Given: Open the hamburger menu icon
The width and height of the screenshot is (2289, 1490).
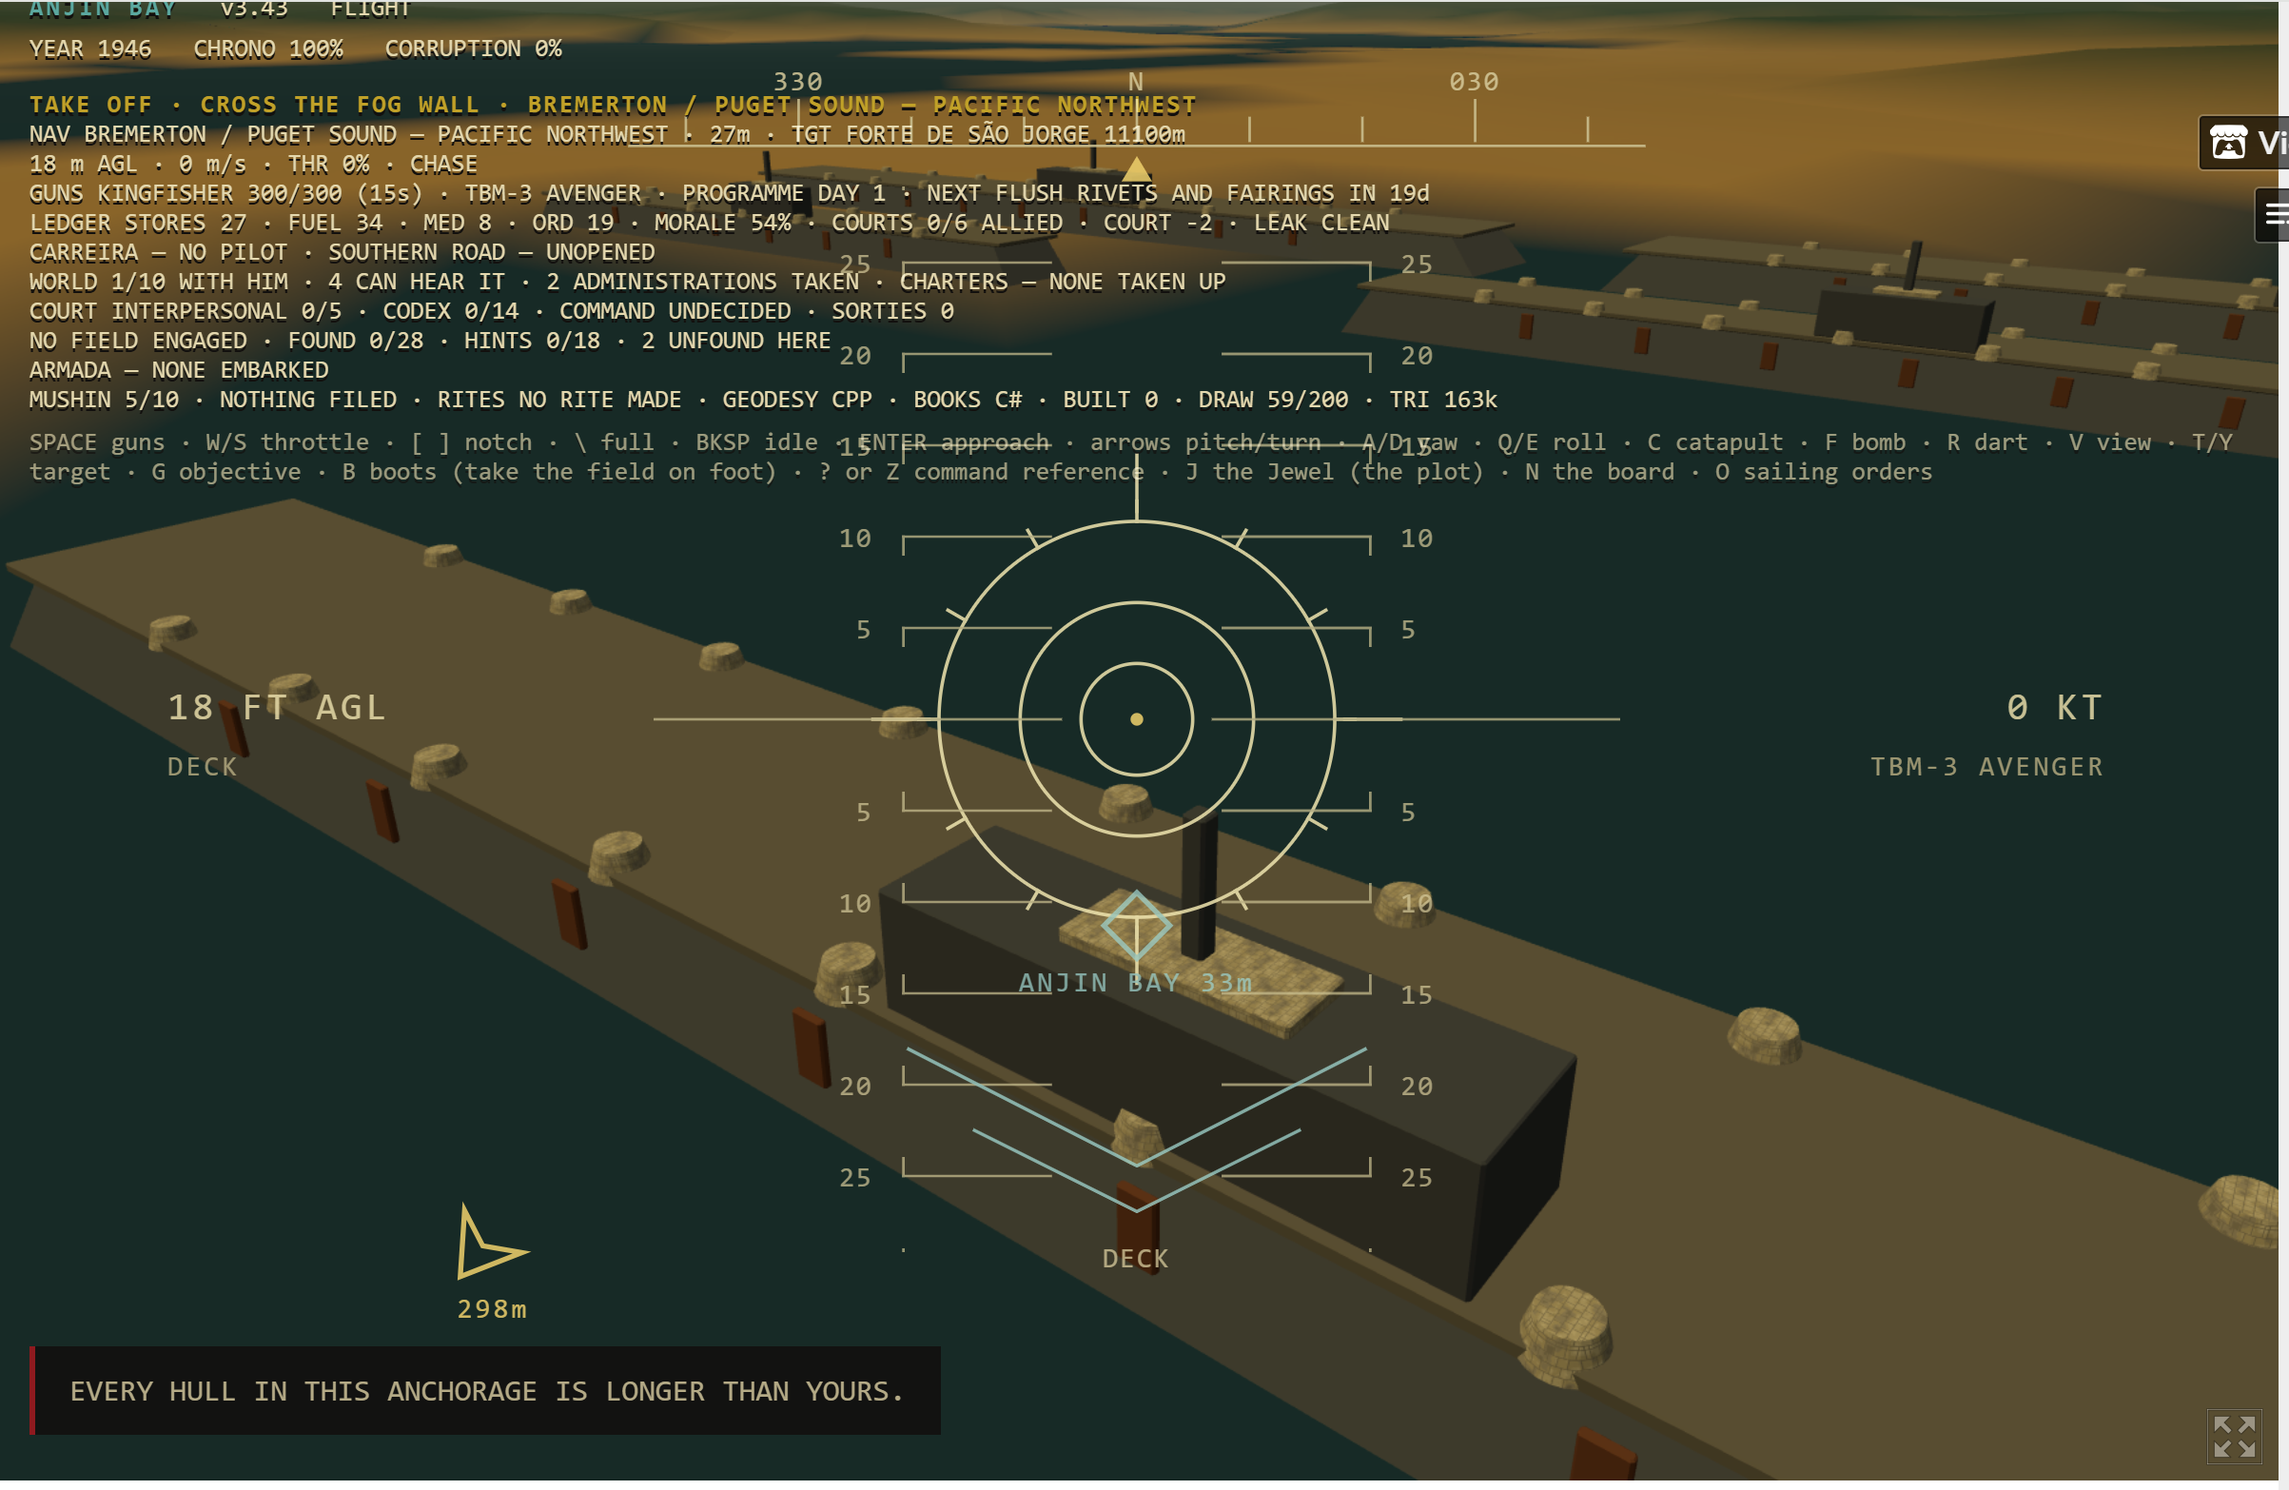Looking at the screenshot, I should 2275,214.
